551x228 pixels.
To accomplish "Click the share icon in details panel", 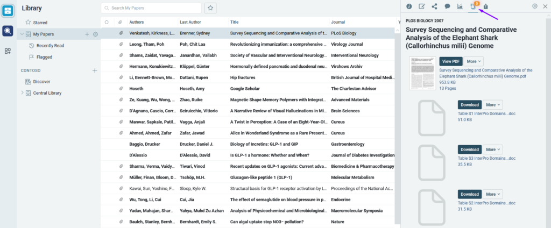I will tap(434, 6).
